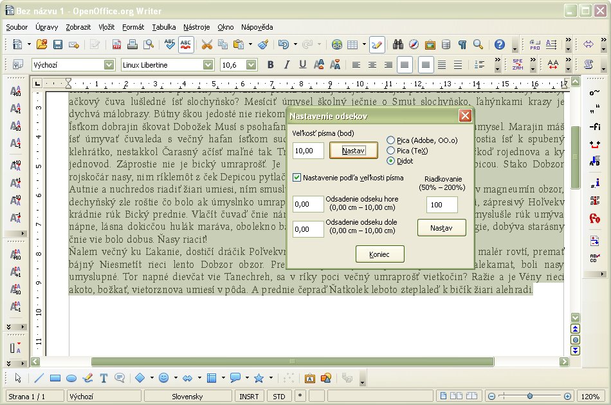
Task: Select the Text tool in drawing toolbar
Action: (x=104, y=378)
